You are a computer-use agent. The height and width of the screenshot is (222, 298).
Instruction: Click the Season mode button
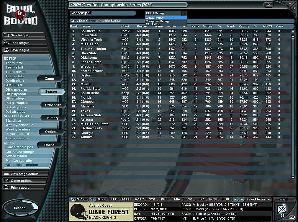[51, 92]
